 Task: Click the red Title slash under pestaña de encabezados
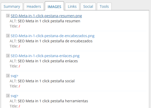tap(19, 46)
